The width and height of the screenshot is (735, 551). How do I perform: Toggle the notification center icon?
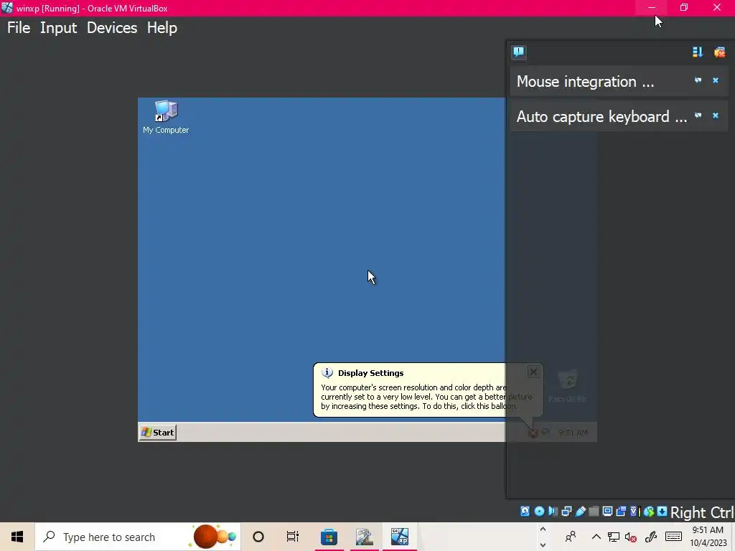coord(518,52)
